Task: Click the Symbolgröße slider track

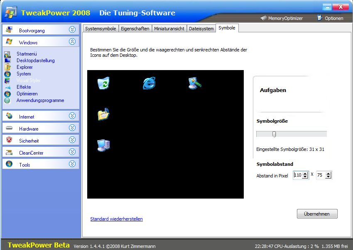Action: (x=292, y=134)
